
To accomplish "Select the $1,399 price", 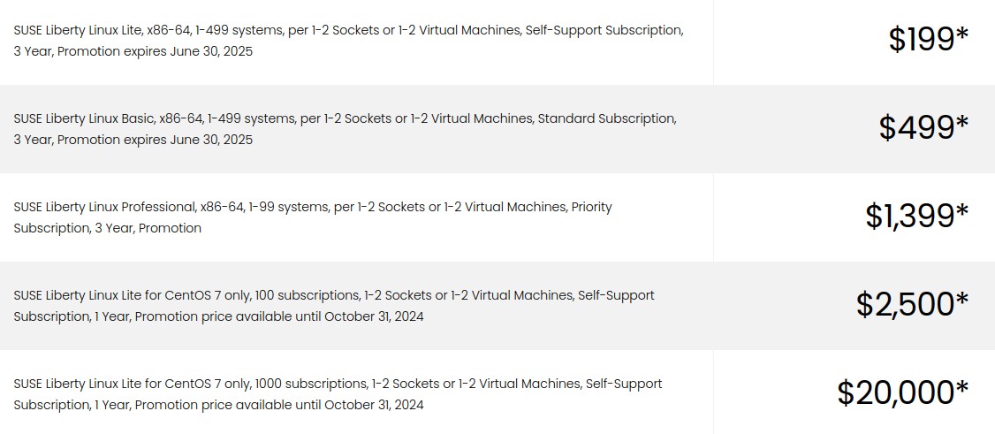I will (x=917, y=216).
